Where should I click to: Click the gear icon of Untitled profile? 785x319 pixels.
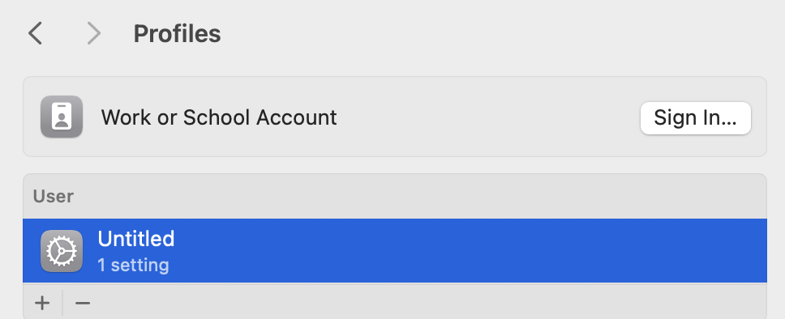click(x=62, y=251)
